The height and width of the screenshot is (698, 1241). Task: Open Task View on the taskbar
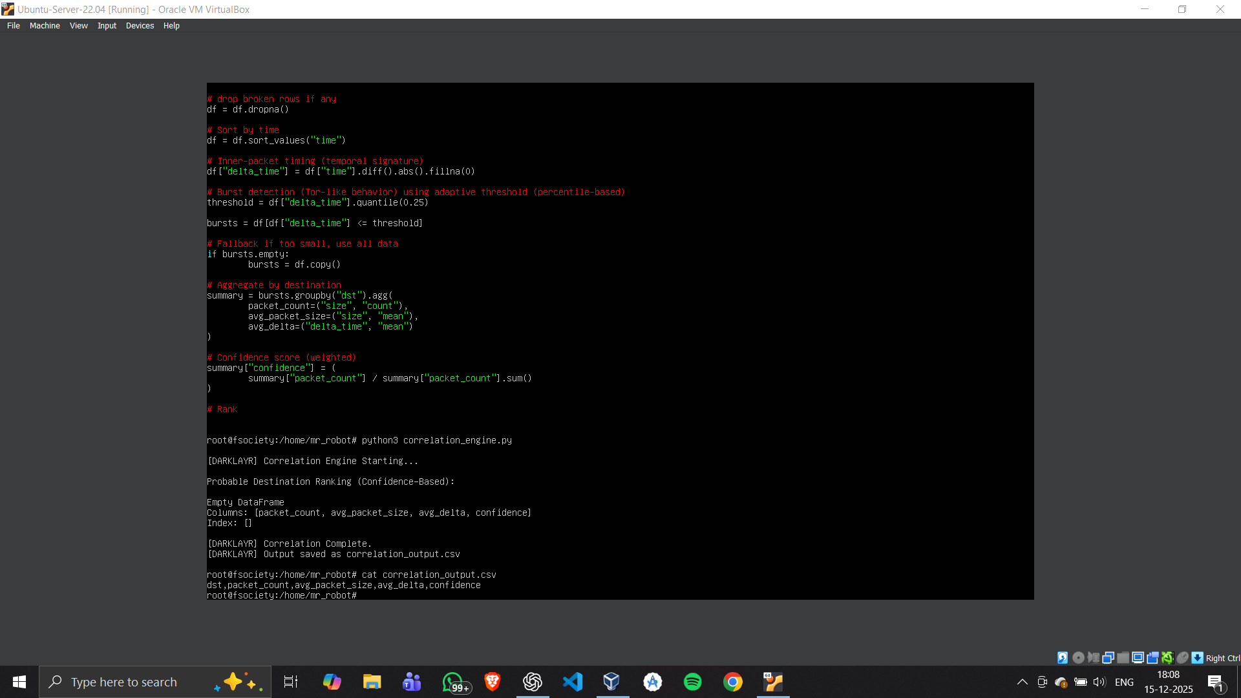tap(291, 682)
